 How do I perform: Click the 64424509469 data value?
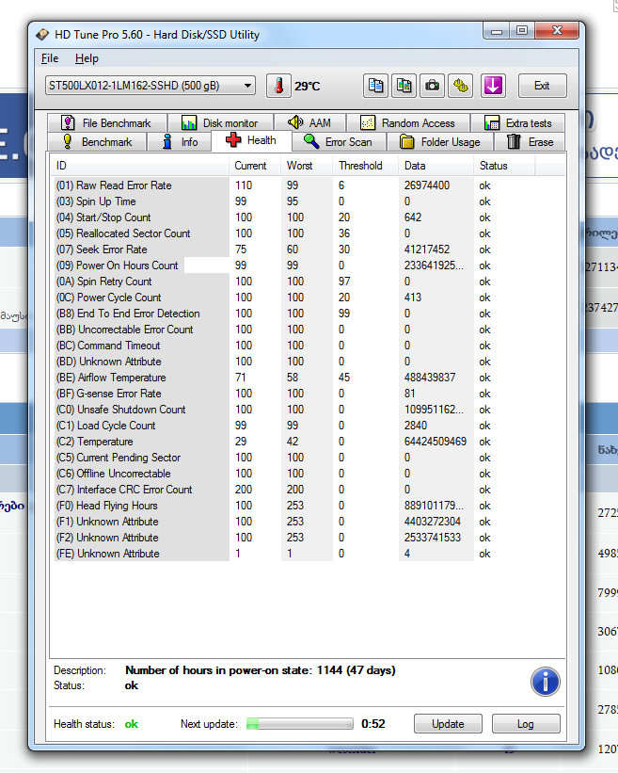[436, 442]
